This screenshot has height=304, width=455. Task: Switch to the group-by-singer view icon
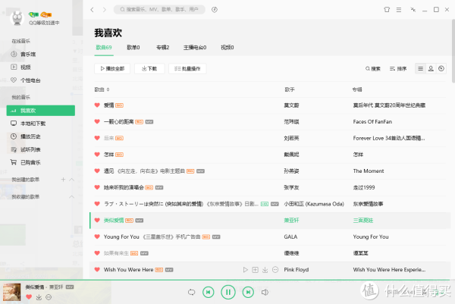431,68
